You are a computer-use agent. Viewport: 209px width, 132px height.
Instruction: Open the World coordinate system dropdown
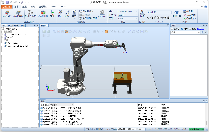(x=159, y=12)
